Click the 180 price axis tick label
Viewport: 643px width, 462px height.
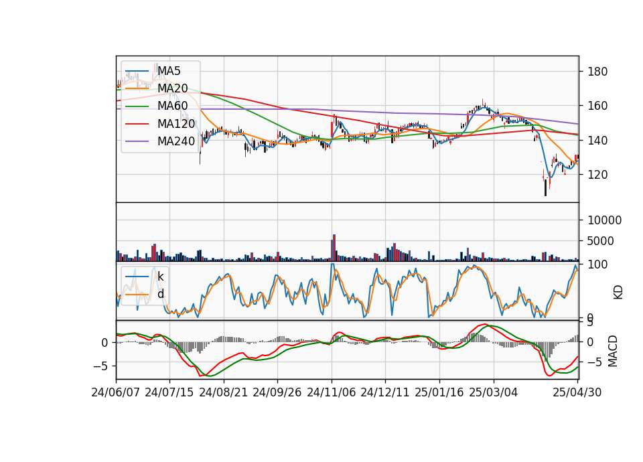pos(597,72)
